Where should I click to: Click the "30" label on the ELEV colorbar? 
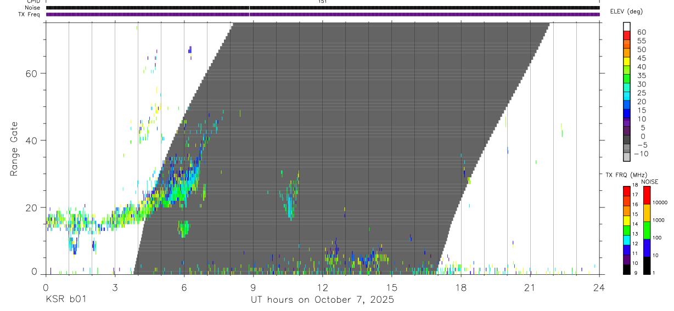[641, 84]
